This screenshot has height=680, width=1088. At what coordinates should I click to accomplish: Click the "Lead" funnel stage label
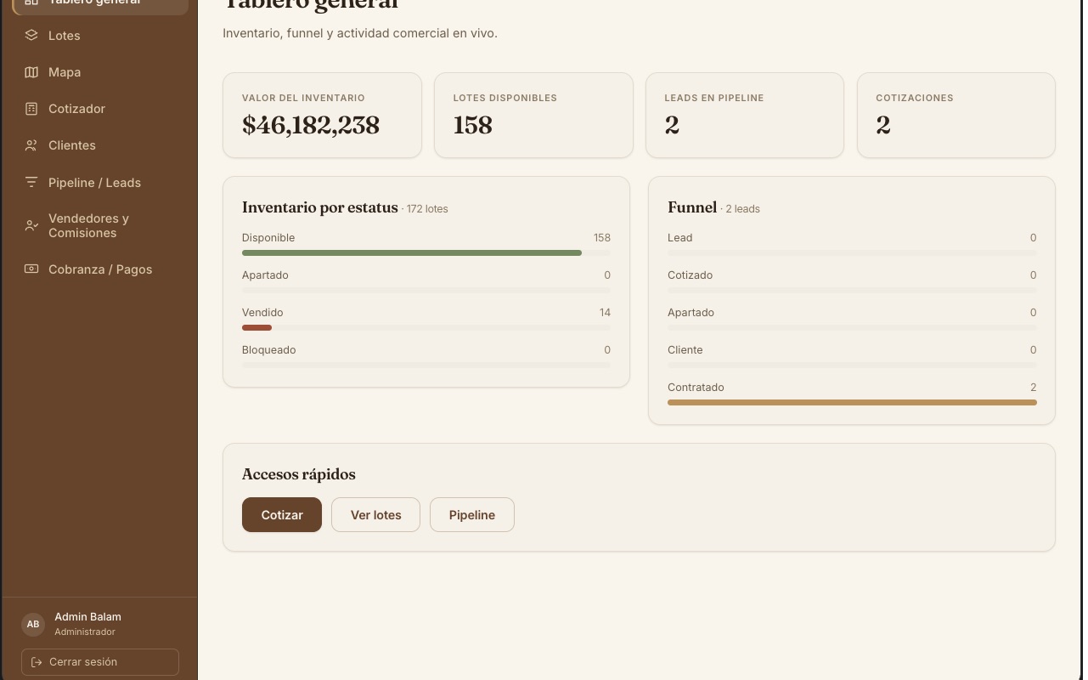tap(680, 238)
